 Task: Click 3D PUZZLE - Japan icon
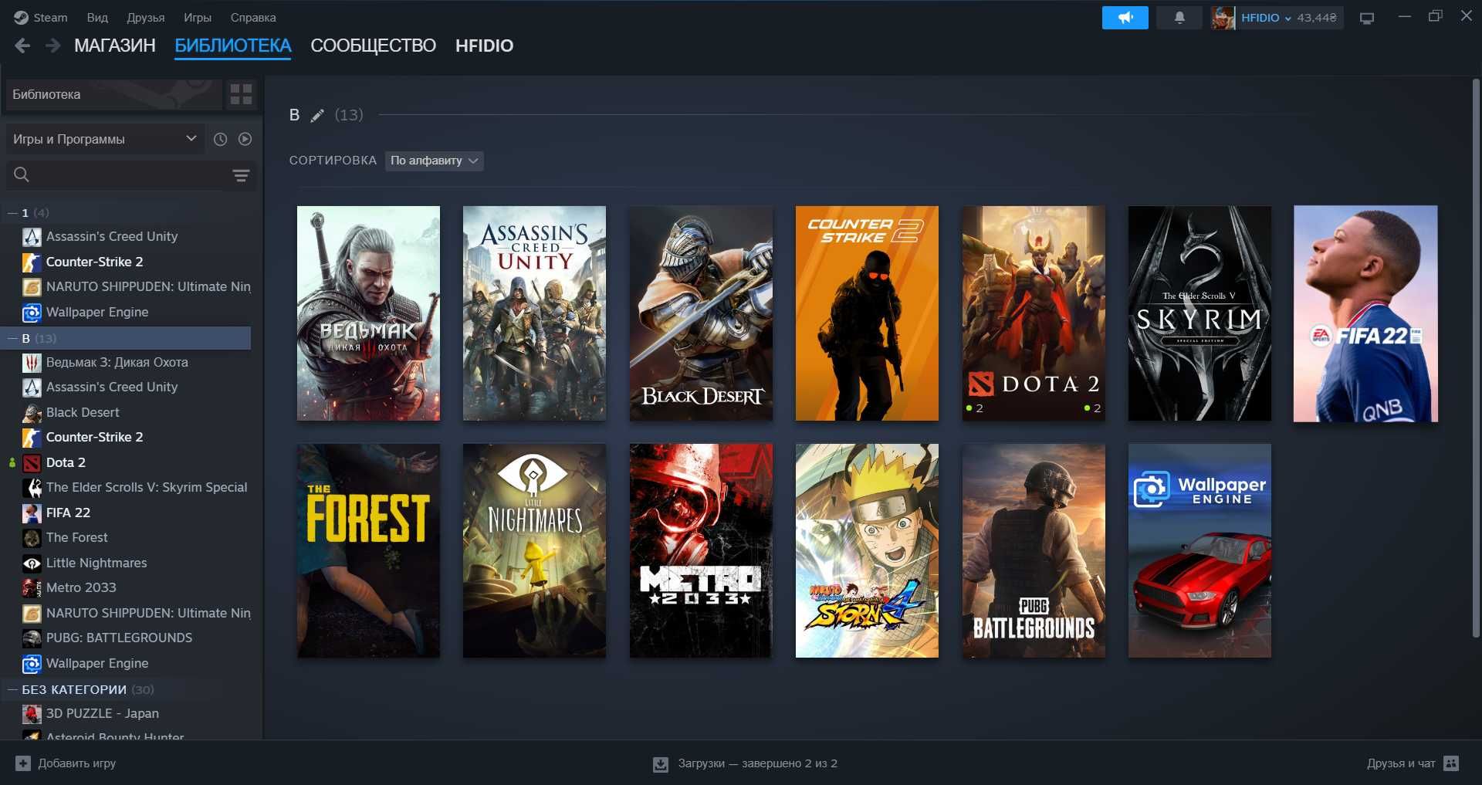(x=32, y=714)
